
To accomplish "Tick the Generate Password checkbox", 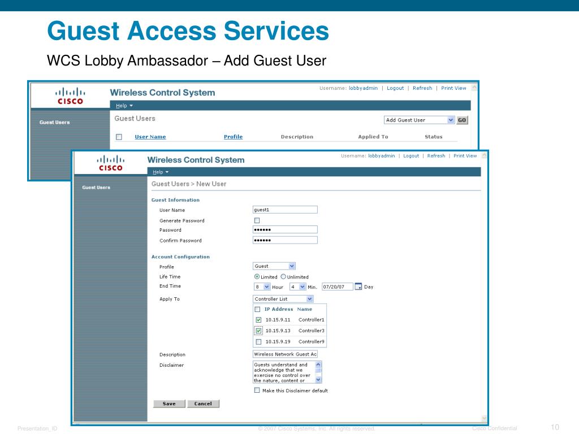I will (x=257, y=220).
